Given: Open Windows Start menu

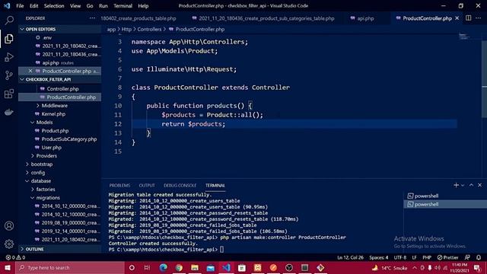Looking at the screenshot, I should coord(8,267).
